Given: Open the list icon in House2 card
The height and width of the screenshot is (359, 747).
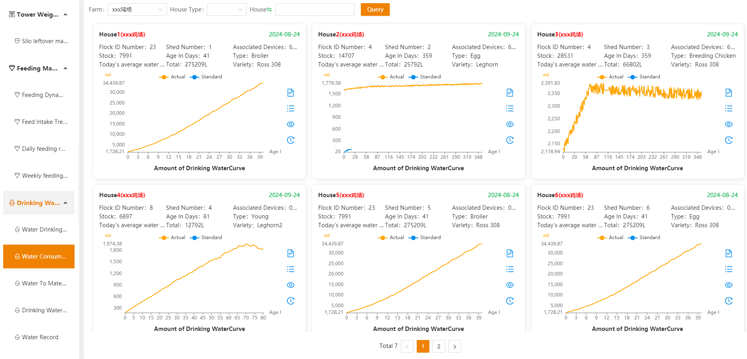Looking at the screenshot, I should pos(510,108).
